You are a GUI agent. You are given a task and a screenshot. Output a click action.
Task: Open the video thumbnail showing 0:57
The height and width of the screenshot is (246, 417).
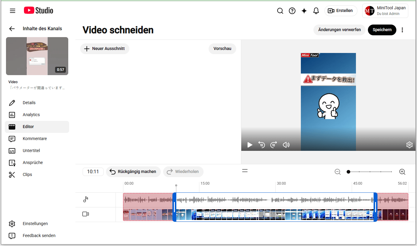click(x=37, y=56)
